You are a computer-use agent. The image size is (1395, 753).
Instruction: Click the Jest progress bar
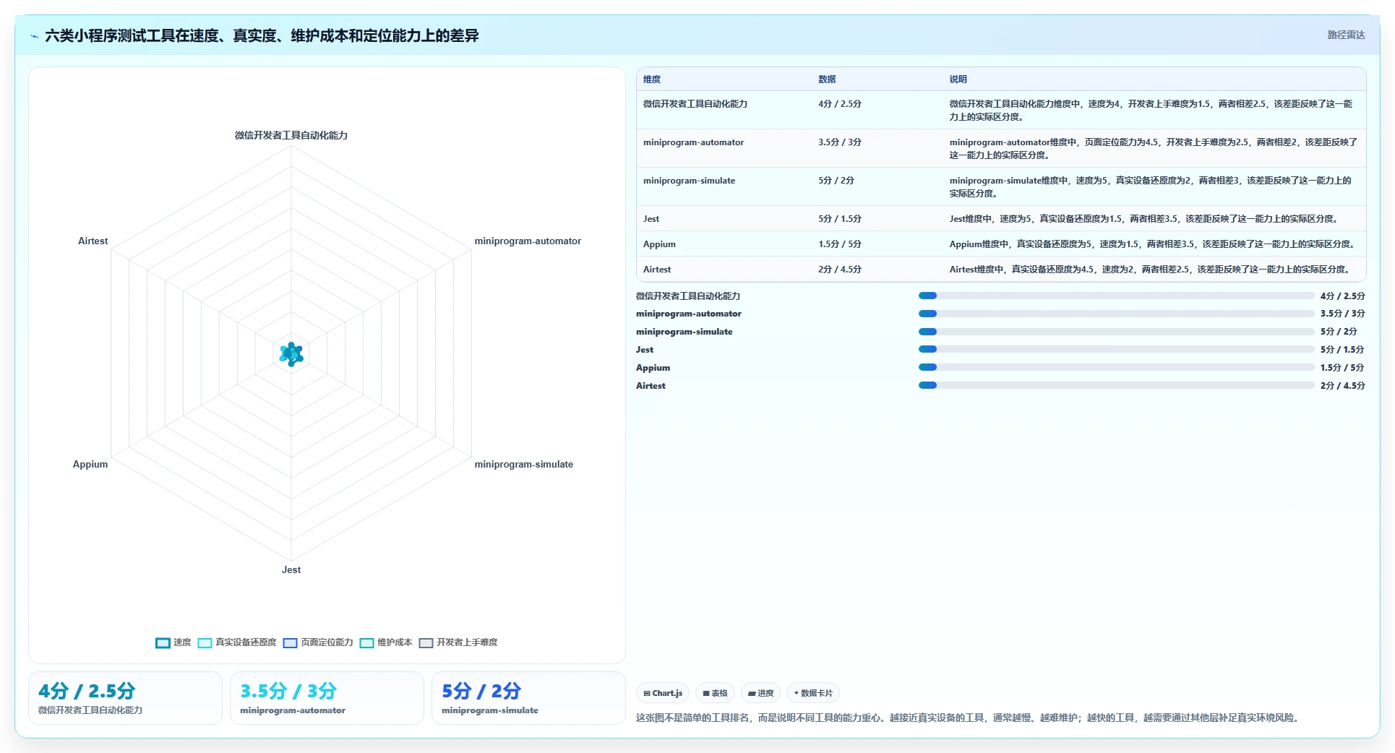[x=1116, y=349]
